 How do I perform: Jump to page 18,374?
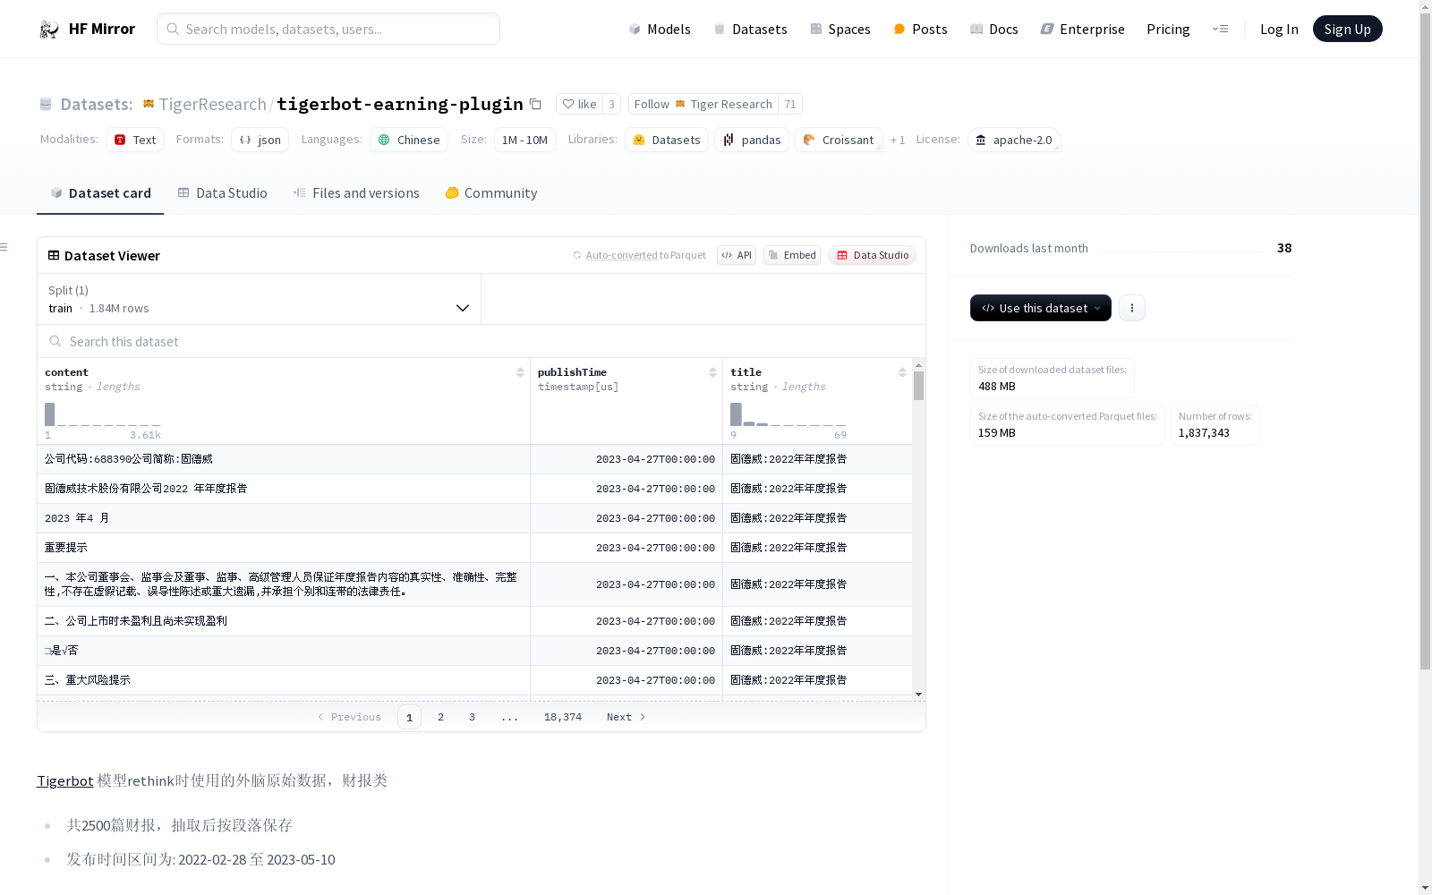(563, 717)
